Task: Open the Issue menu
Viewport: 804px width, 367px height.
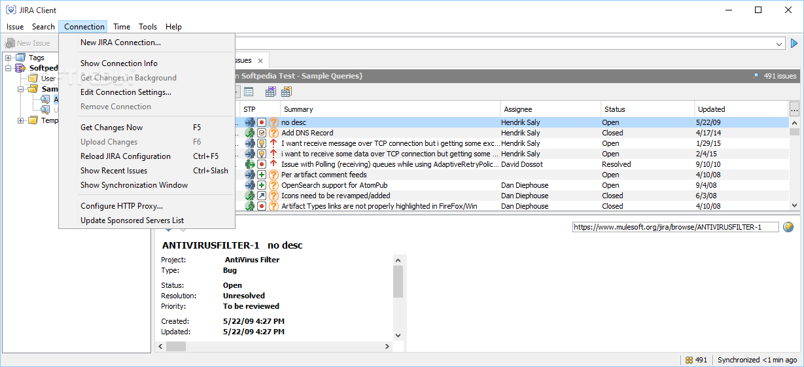Action: point(15,27)
